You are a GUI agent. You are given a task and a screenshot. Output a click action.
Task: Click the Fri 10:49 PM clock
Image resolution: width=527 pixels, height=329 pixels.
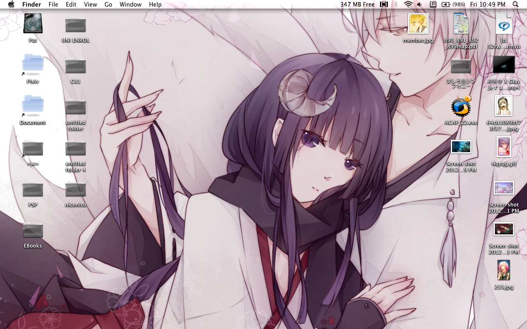487,4
